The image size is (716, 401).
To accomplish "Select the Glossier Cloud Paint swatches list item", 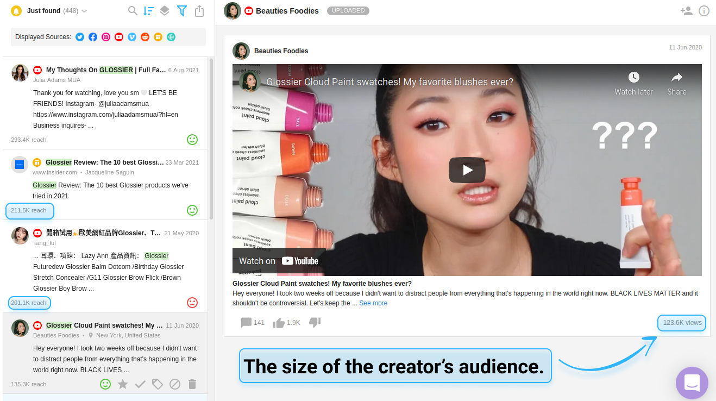I will [105, 353].
